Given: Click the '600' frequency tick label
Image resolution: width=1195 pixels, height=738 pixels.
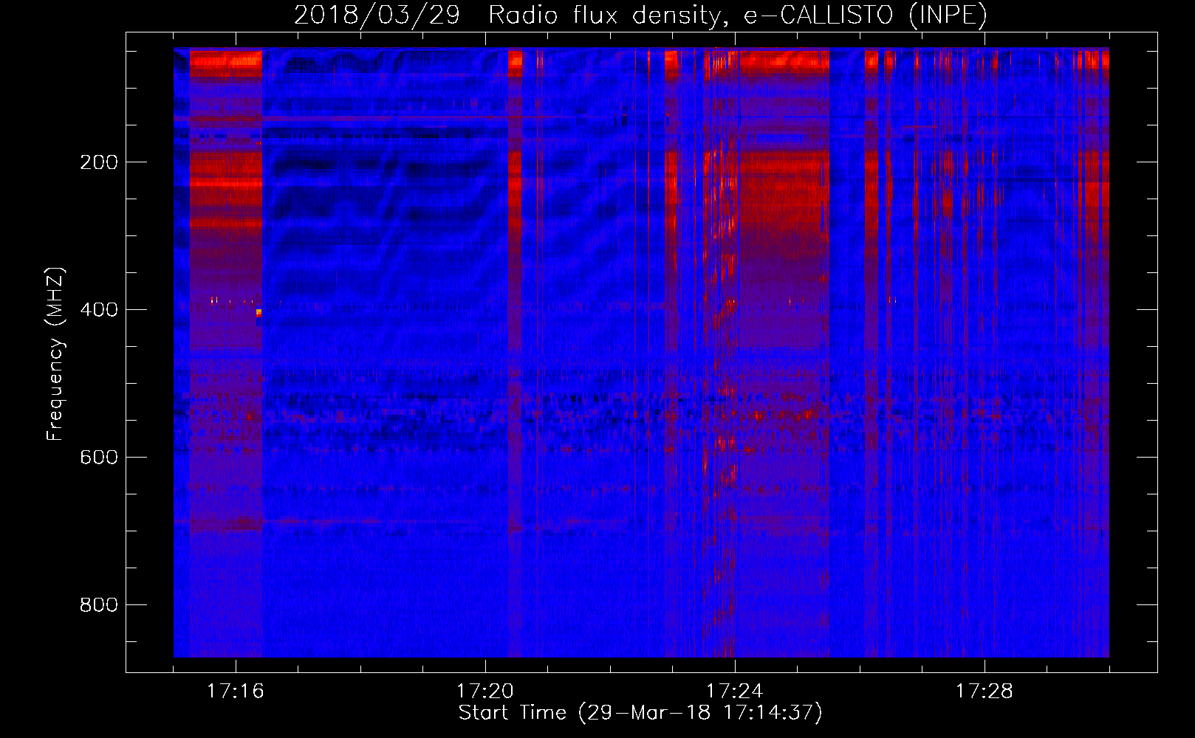Looking at the screenshot, I should point(99,458).
